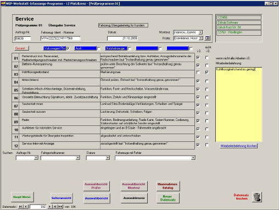
Task: Toggle i.O. checkbox for row 08 Sauberkeit aussen
Action: (x=198, y=113)
